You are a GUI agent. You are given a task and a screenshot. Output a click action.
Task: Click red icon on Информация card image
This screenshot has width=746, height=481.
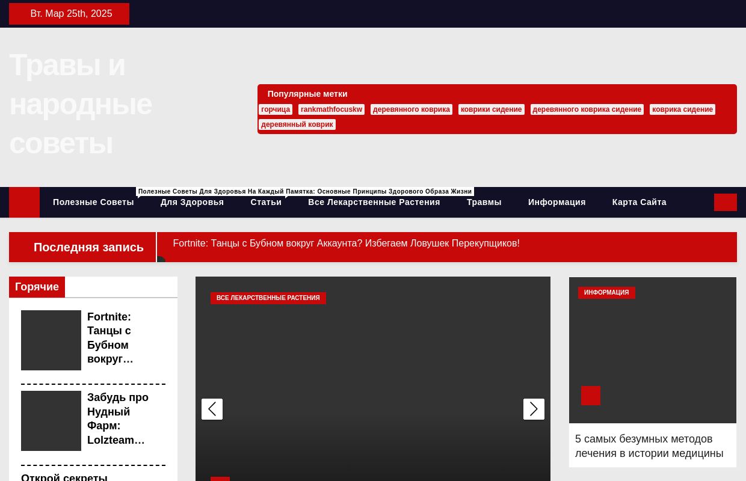click(590, 396)
